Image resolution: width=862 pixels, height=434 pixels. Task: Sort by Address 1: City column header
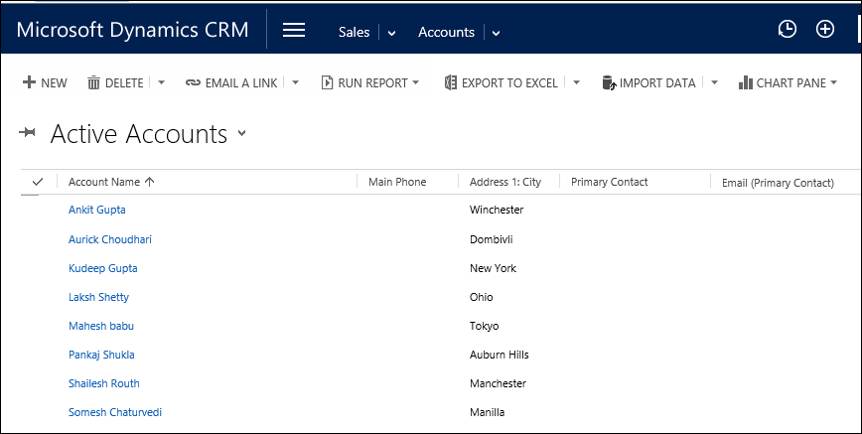tap(504, 182)
